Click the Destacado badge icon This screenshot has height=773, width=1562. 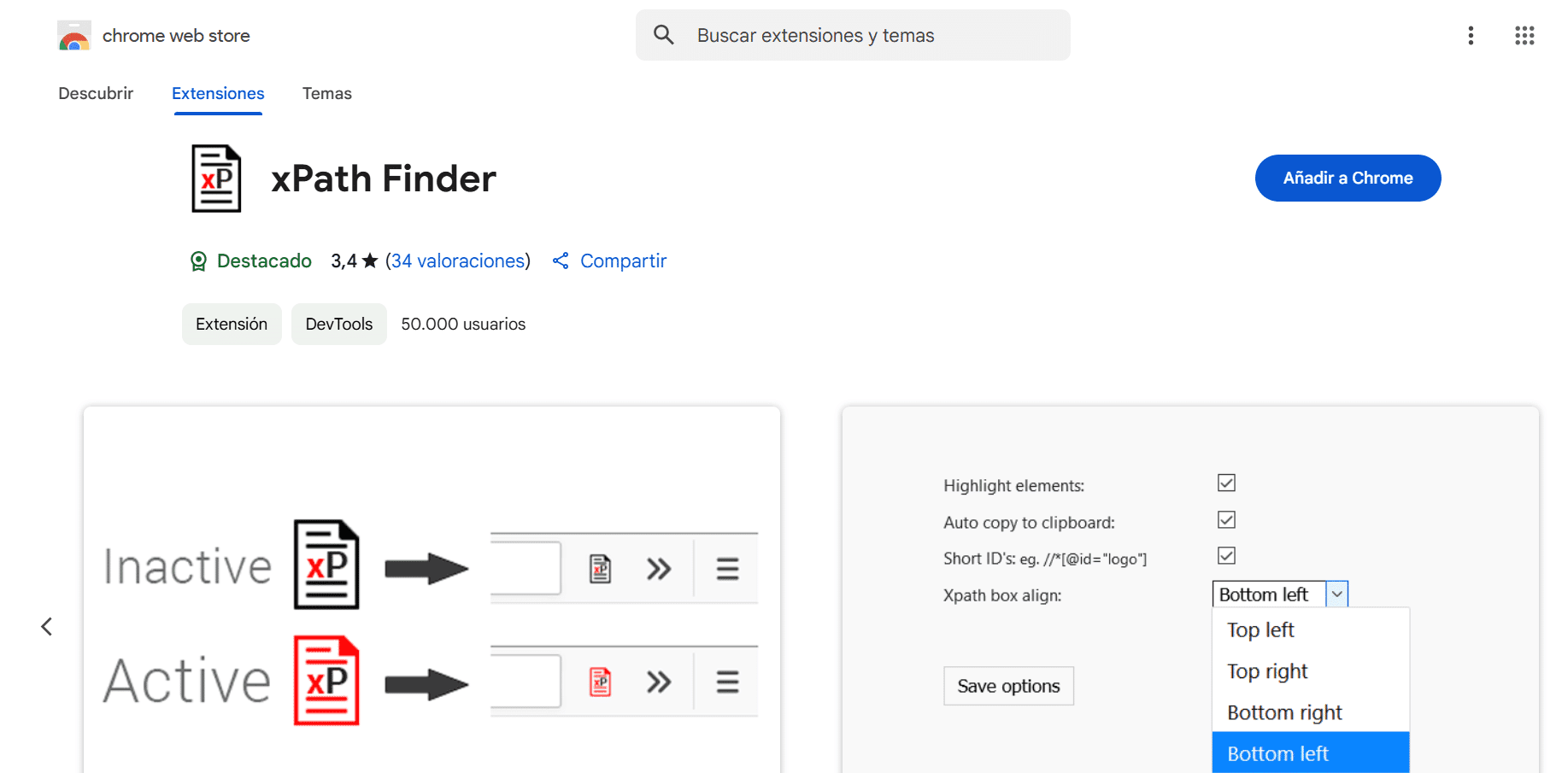198,261
